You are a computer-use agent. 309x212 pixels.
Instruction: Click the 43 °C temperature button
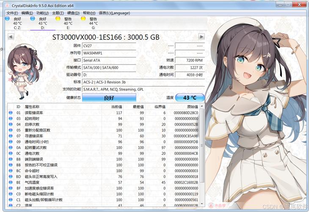(x=190, y=98)
